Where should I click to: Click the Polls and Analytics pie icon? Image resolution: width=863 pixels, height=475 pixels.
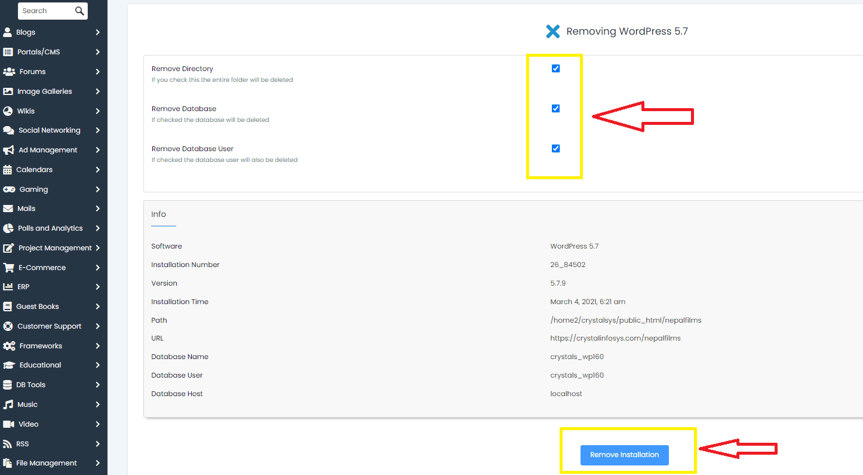(x=8, y=228)
